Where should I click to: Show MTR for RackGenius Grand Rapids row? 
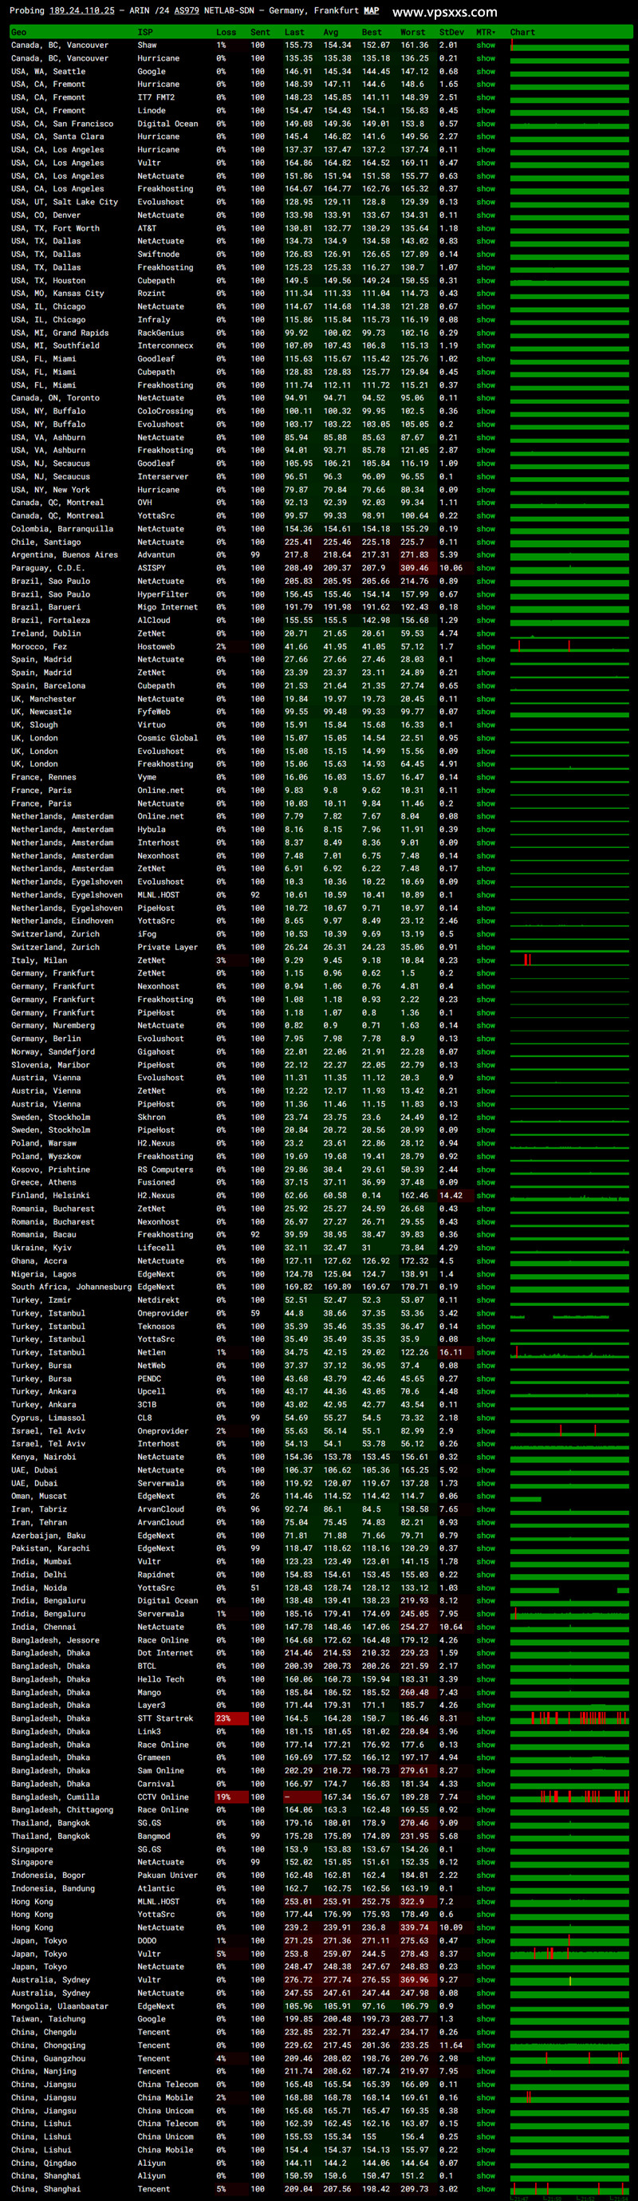[x=485, y=333]
